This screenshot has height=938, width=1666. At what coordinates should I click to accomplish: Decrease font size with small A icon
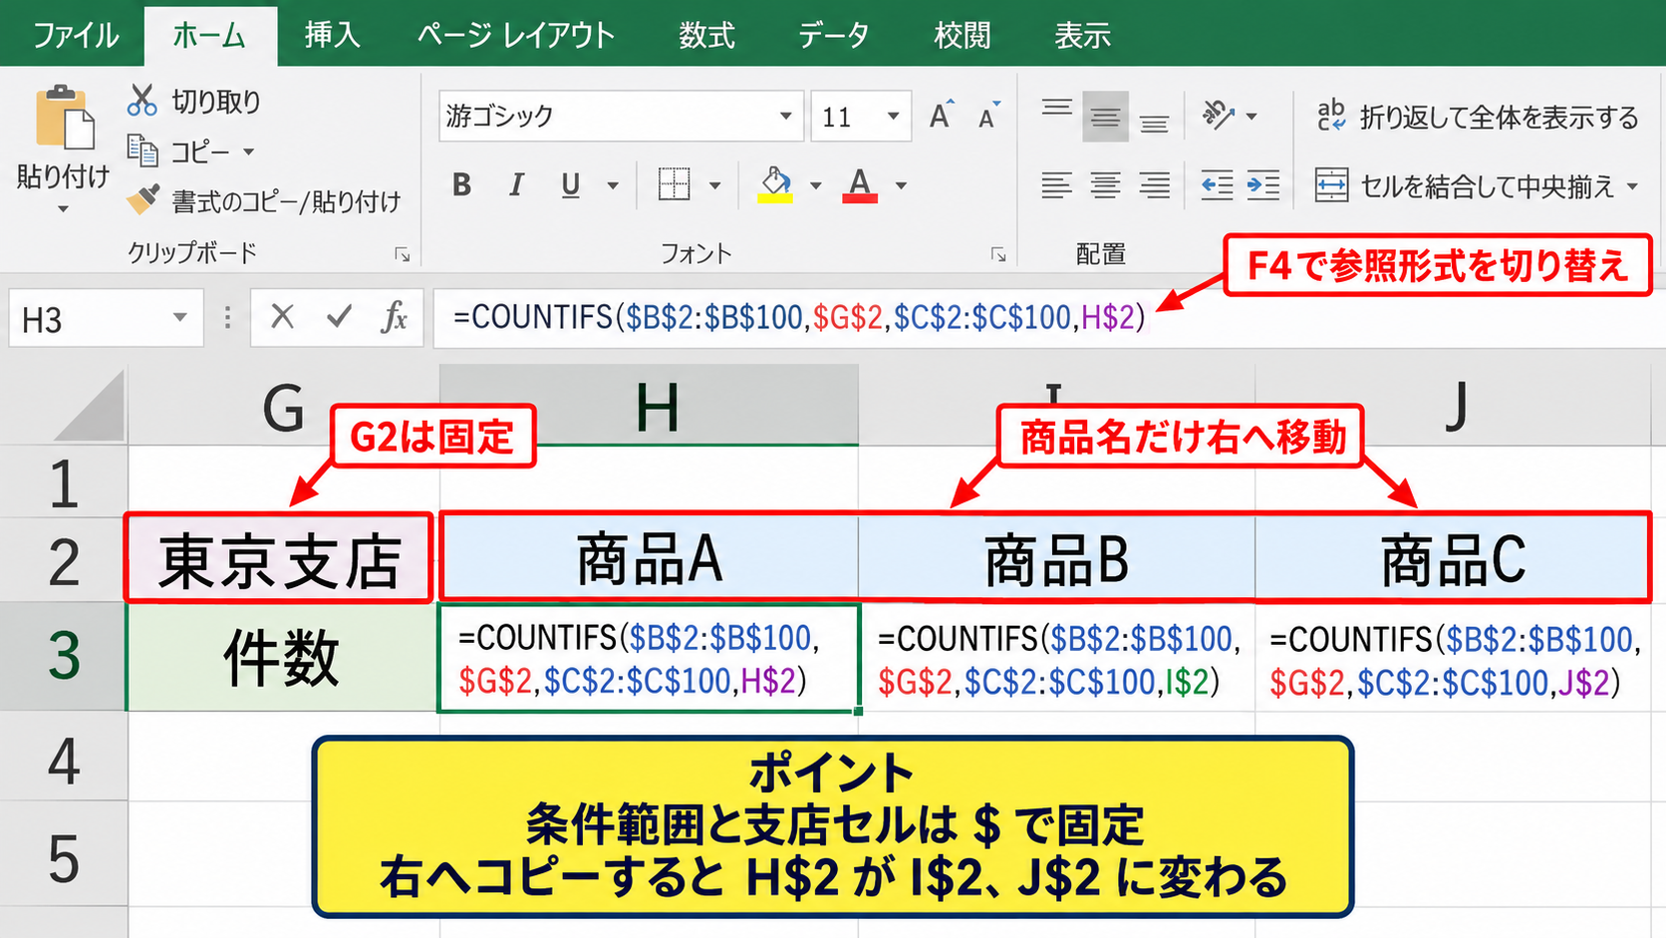tap(988, 116)
